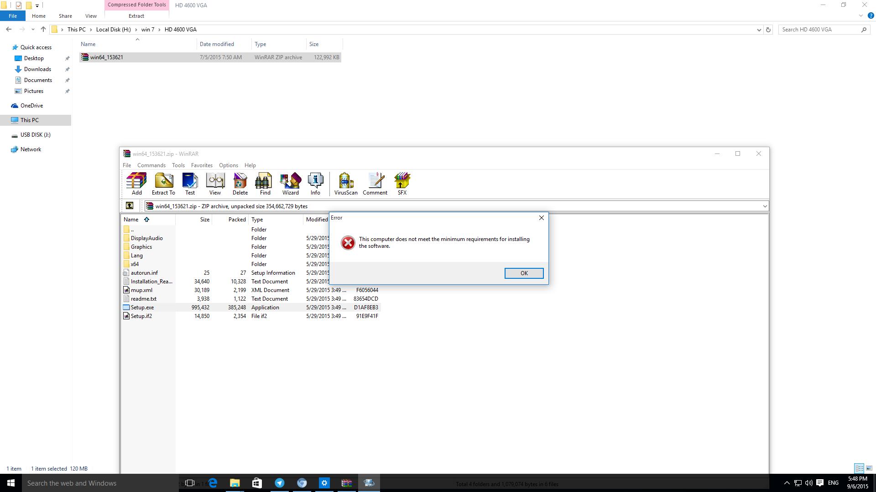
Task: Expand the Explorer ribbon chevron
Action: [861, 15]
